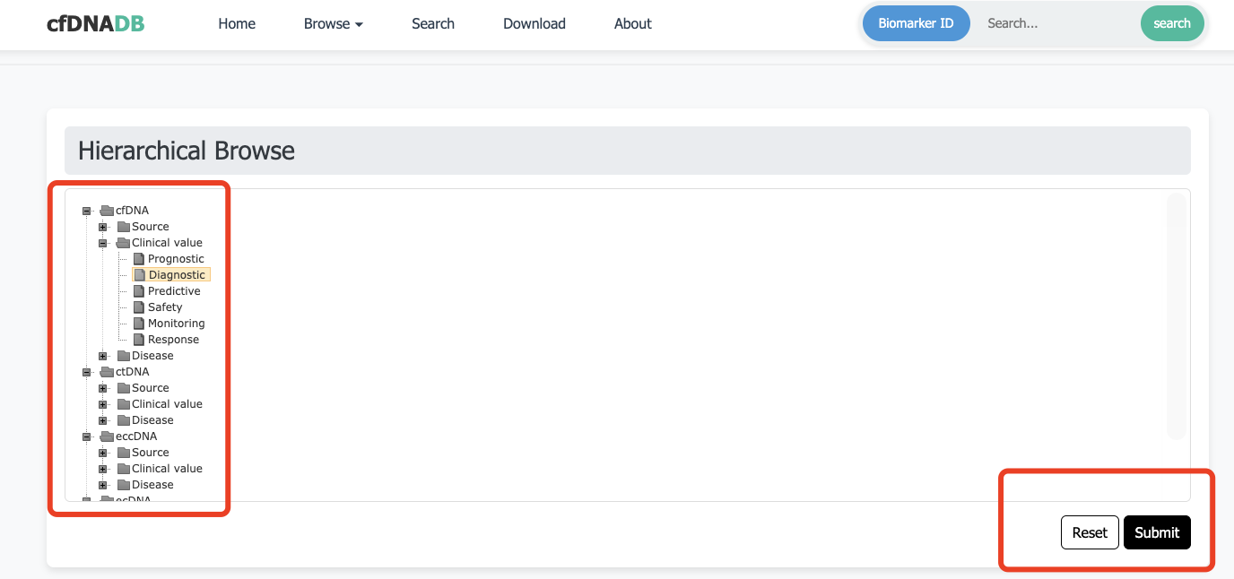Reset the hierarchical browse selection
Screen dimensions: 1234x579
(1090, 532)
